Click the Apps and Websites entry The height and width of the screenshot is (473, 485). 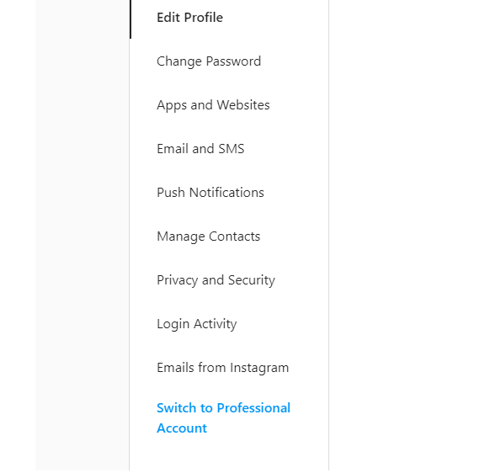pyautogui.click(x=213, y=105)
